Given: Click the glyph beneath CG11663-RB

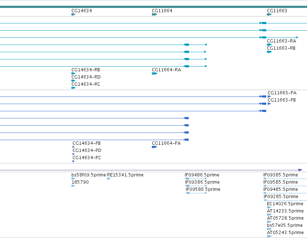Looking at the screenshot, I should click(269, 52).
